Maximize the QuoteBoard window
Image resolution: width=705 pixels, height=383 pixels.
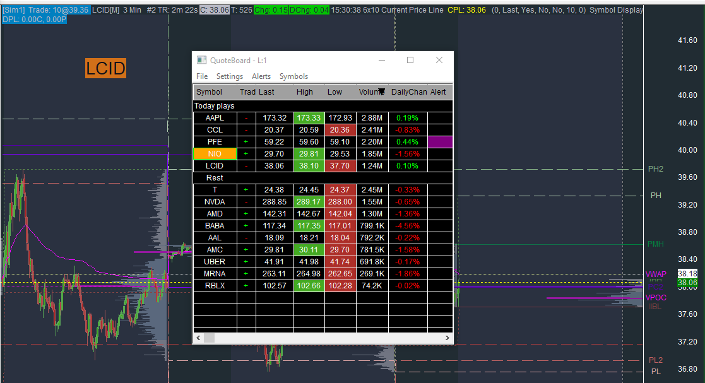(410, 60)
